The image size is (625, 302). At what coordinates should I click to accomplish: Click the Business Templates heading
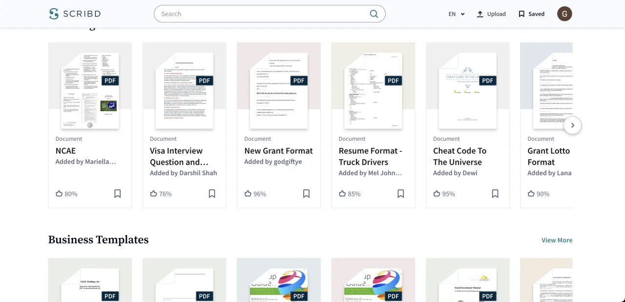tap(98, 240)
